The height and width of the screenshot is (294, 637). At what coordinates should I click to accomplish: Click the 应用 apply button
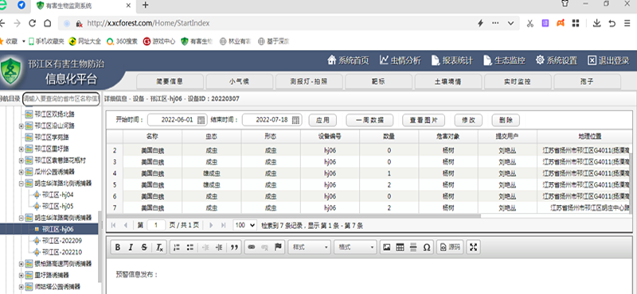point(322,120)
